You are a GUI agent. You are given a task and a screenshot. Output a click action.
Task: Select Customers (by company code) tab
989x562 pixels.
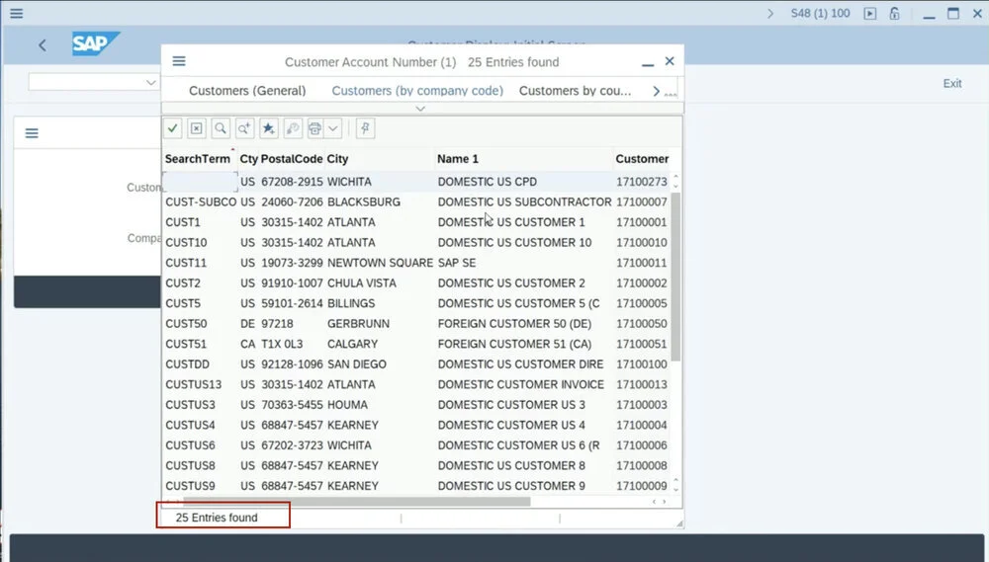417,91
